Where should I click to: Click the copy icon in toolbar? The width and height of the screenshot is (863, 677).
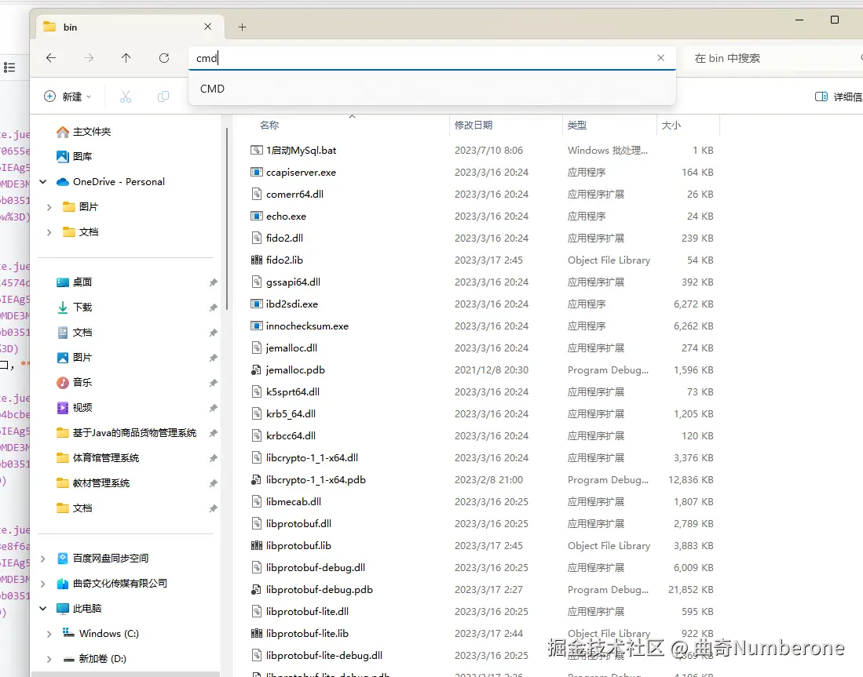click(x=163, y=96)
